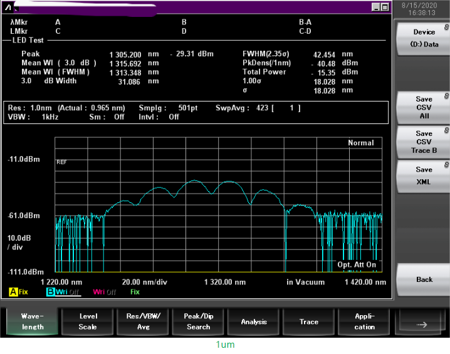Click the trace A indicator box
The height and width of the screenshot is (354, 450).
(13, 292)
